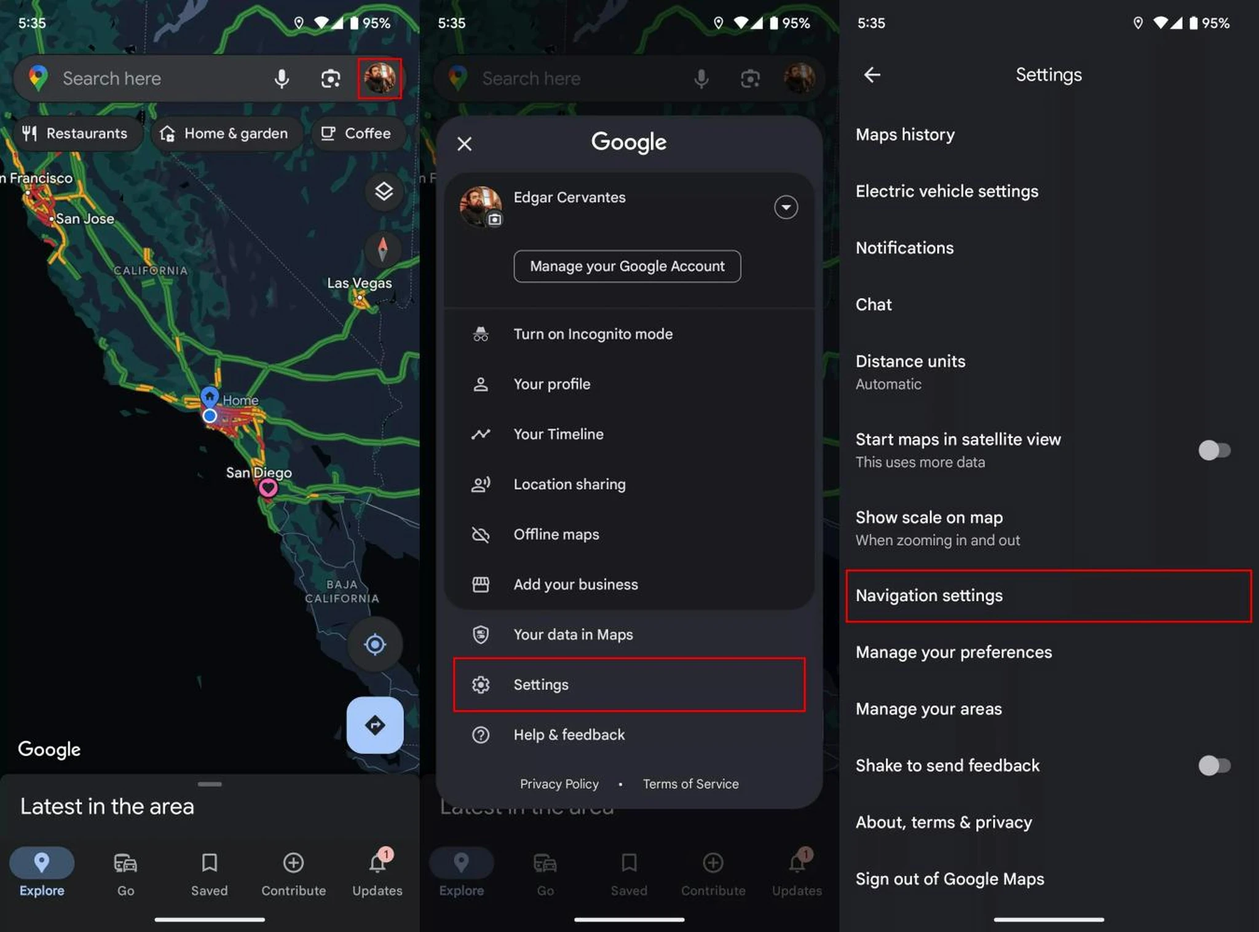Tap the location accuracy/GPS icon
The image size is (1259, 932).
[375, 643]
